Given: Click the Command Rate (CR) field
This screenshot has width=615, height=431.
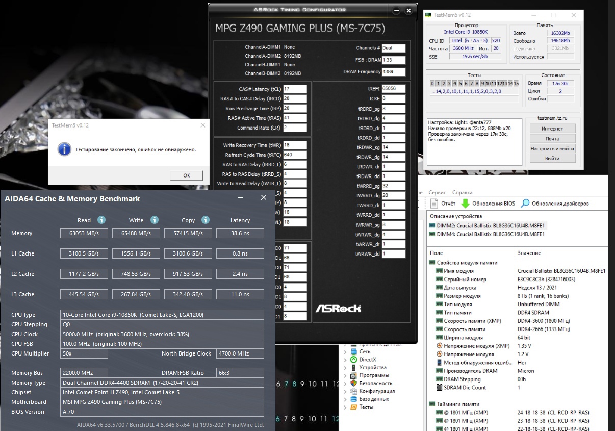Looking at the screenshot, I should point(295,128).
